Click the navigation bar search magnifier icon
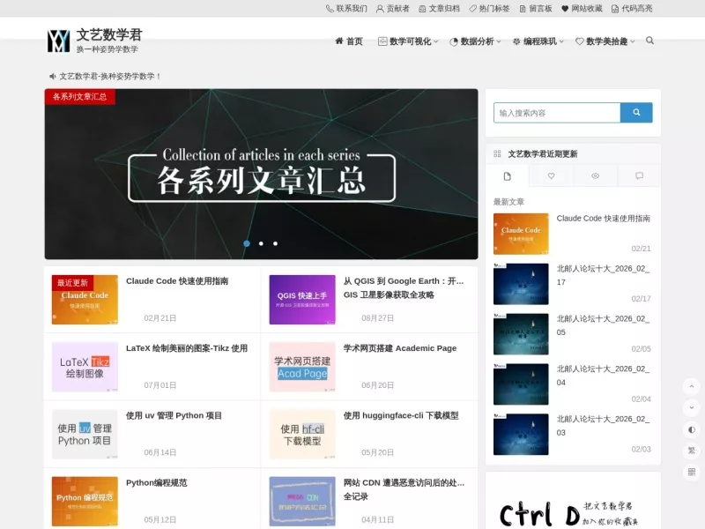Viewport: 705px width, 529px height. tap(649, 41)
